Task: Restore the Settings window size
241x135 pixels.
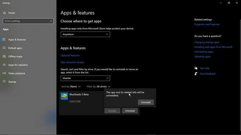Action: click(x=229, y=3)
